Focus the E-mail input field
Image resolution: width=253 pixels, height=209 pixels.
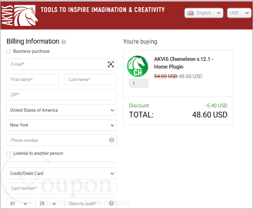pyautogui.click(x=61, y=64)
